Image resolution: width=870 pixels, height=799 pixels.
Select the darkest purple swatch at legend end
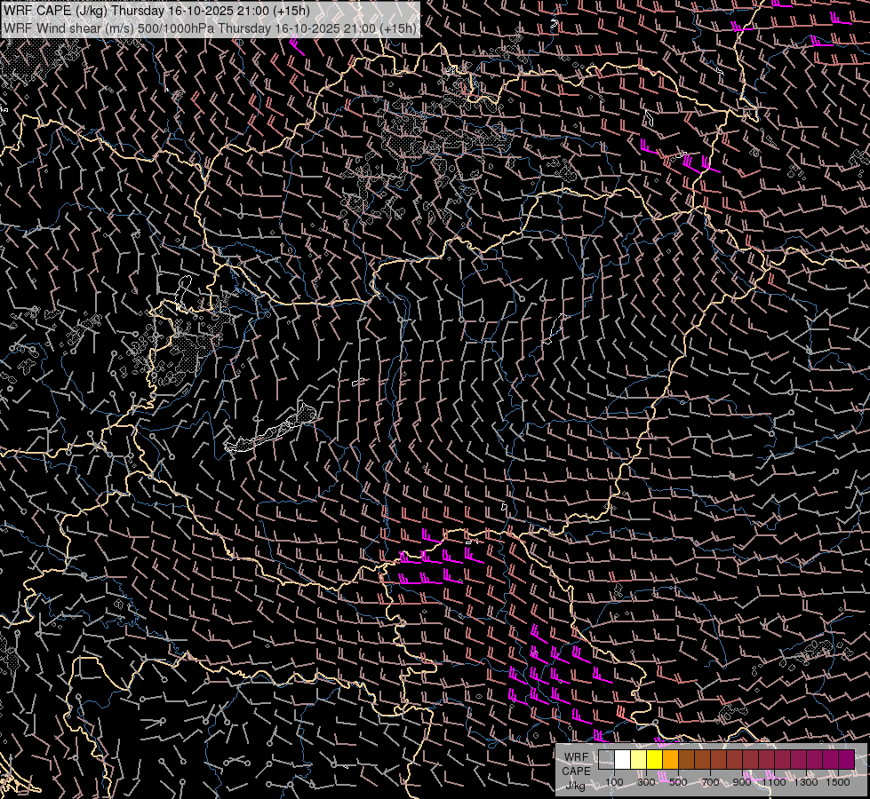(846, 760)
